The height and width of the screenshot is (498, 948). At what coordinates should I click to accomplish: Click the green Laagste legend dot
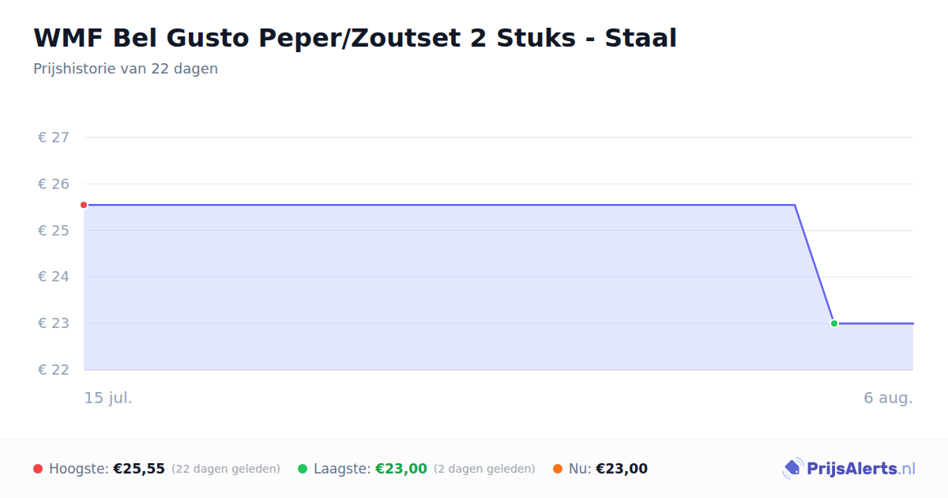click(303, 469)
